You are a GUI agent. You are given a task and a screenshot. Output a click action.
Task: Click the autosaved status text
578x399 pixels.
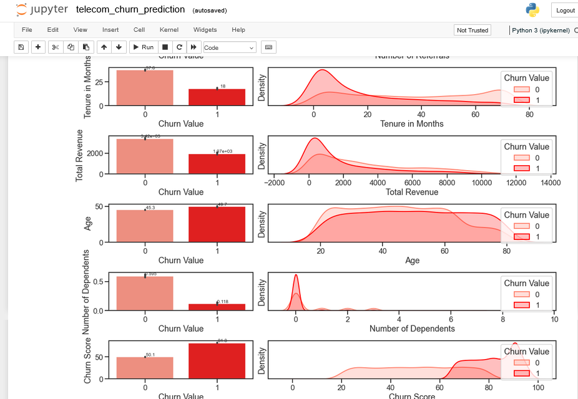(209, 11)
